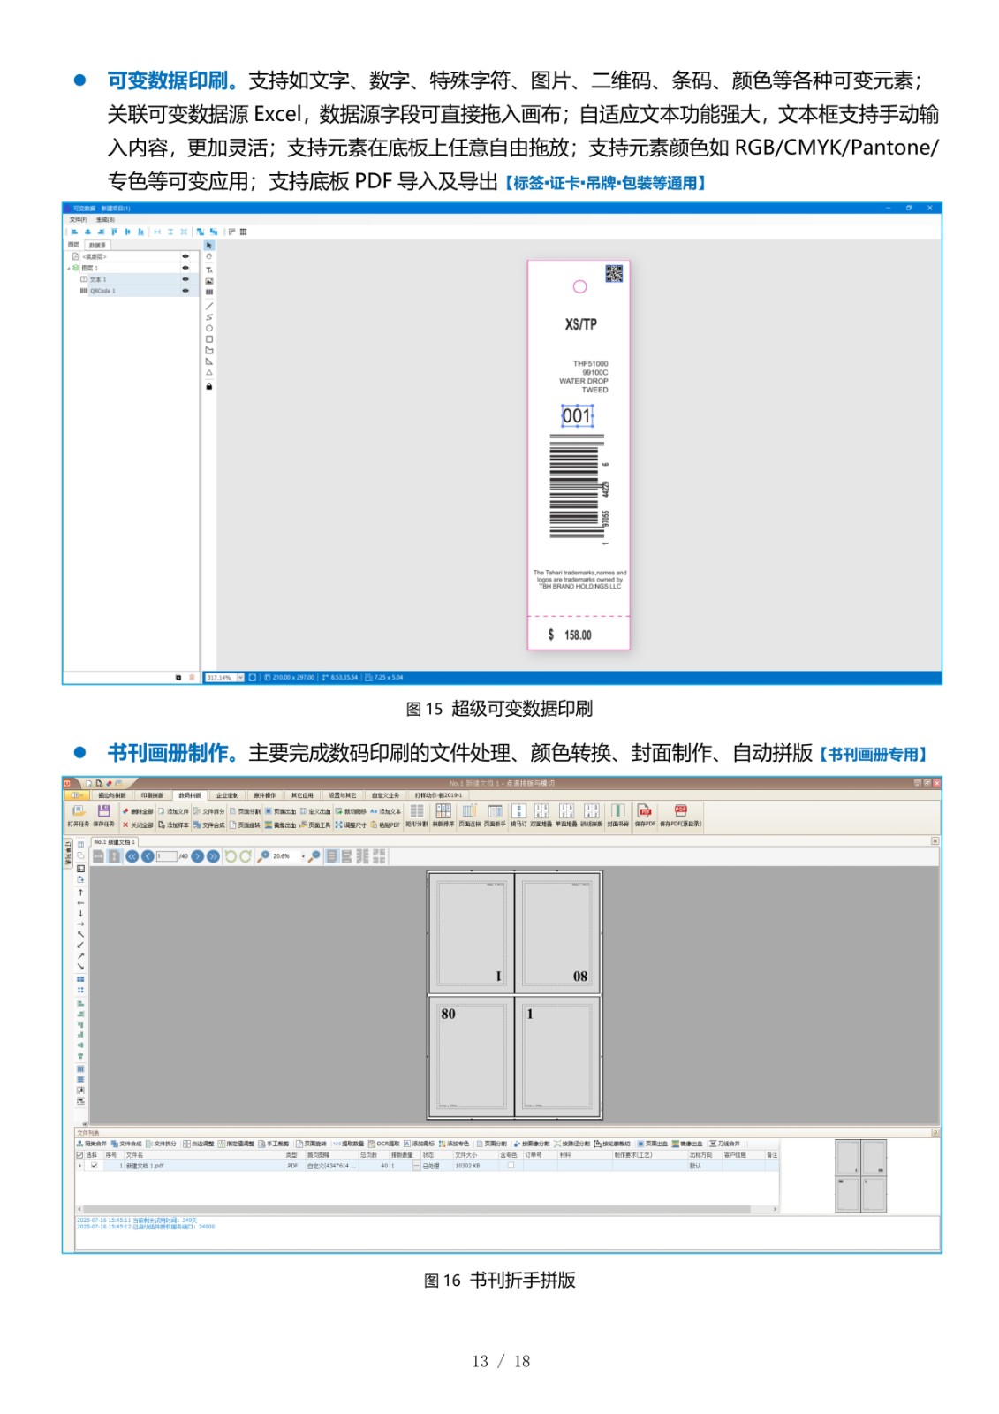Toggle visibility of 文本 1 layer
The height and width of the screenshot is (1414, 999).
(x=185, y=279)
